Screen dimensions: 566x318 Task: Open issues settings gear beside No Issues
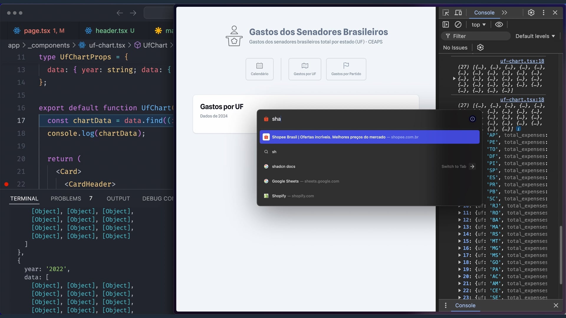point(480,47)
